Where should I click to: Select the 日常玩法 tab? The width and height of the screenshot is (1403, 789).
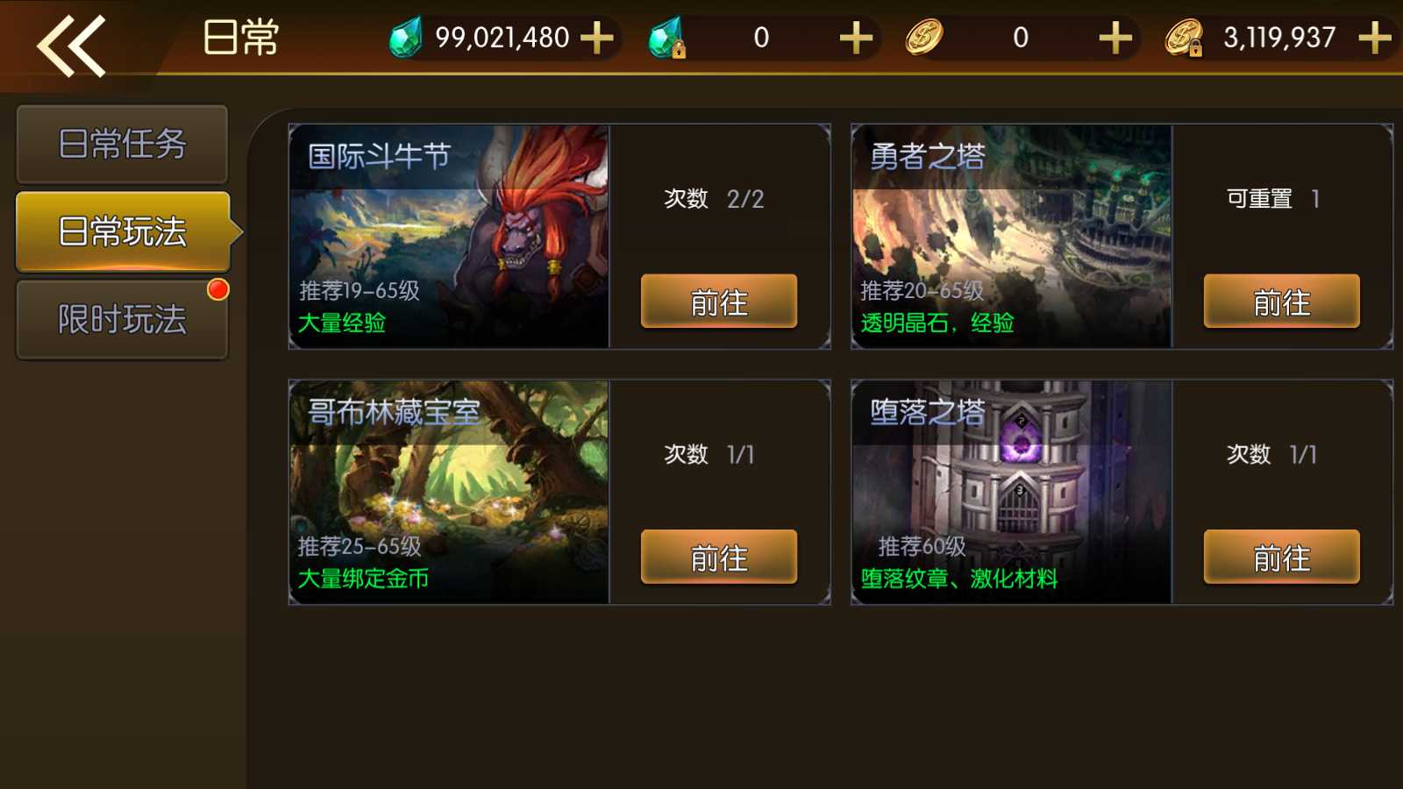(124, 231)
